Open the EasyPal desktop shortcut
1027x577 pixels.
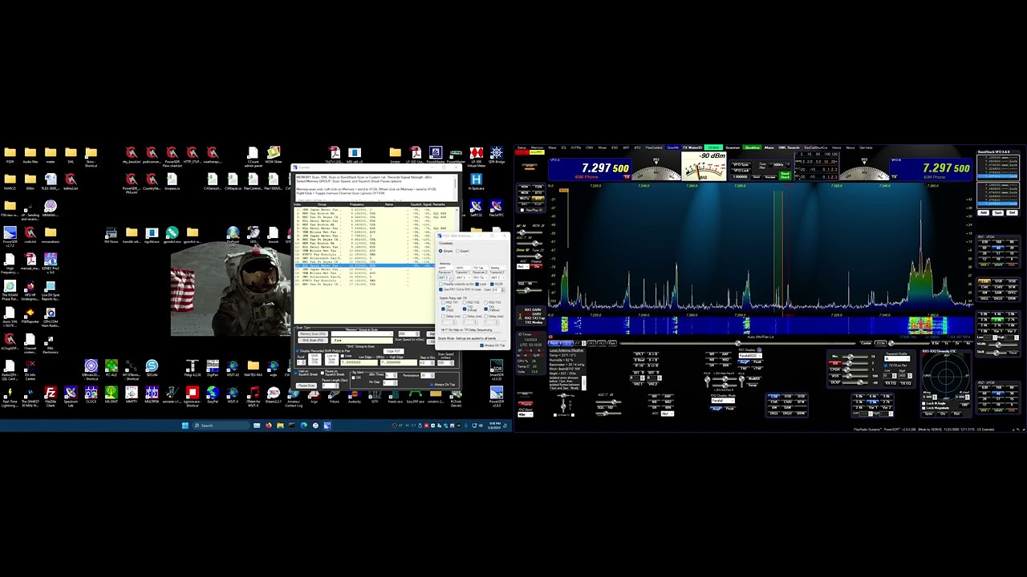click(x=213, y=393)
